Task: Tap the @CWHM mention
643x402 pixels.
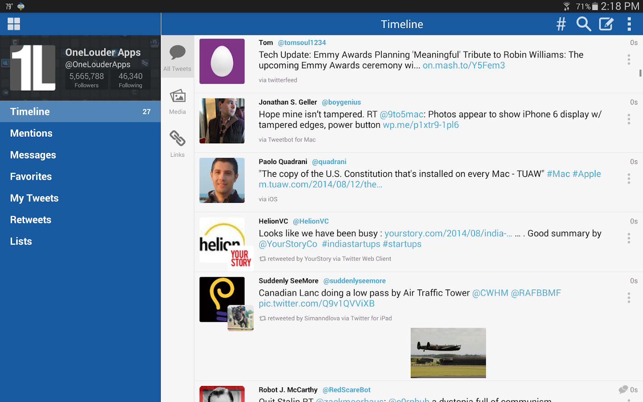Action: 490,293
